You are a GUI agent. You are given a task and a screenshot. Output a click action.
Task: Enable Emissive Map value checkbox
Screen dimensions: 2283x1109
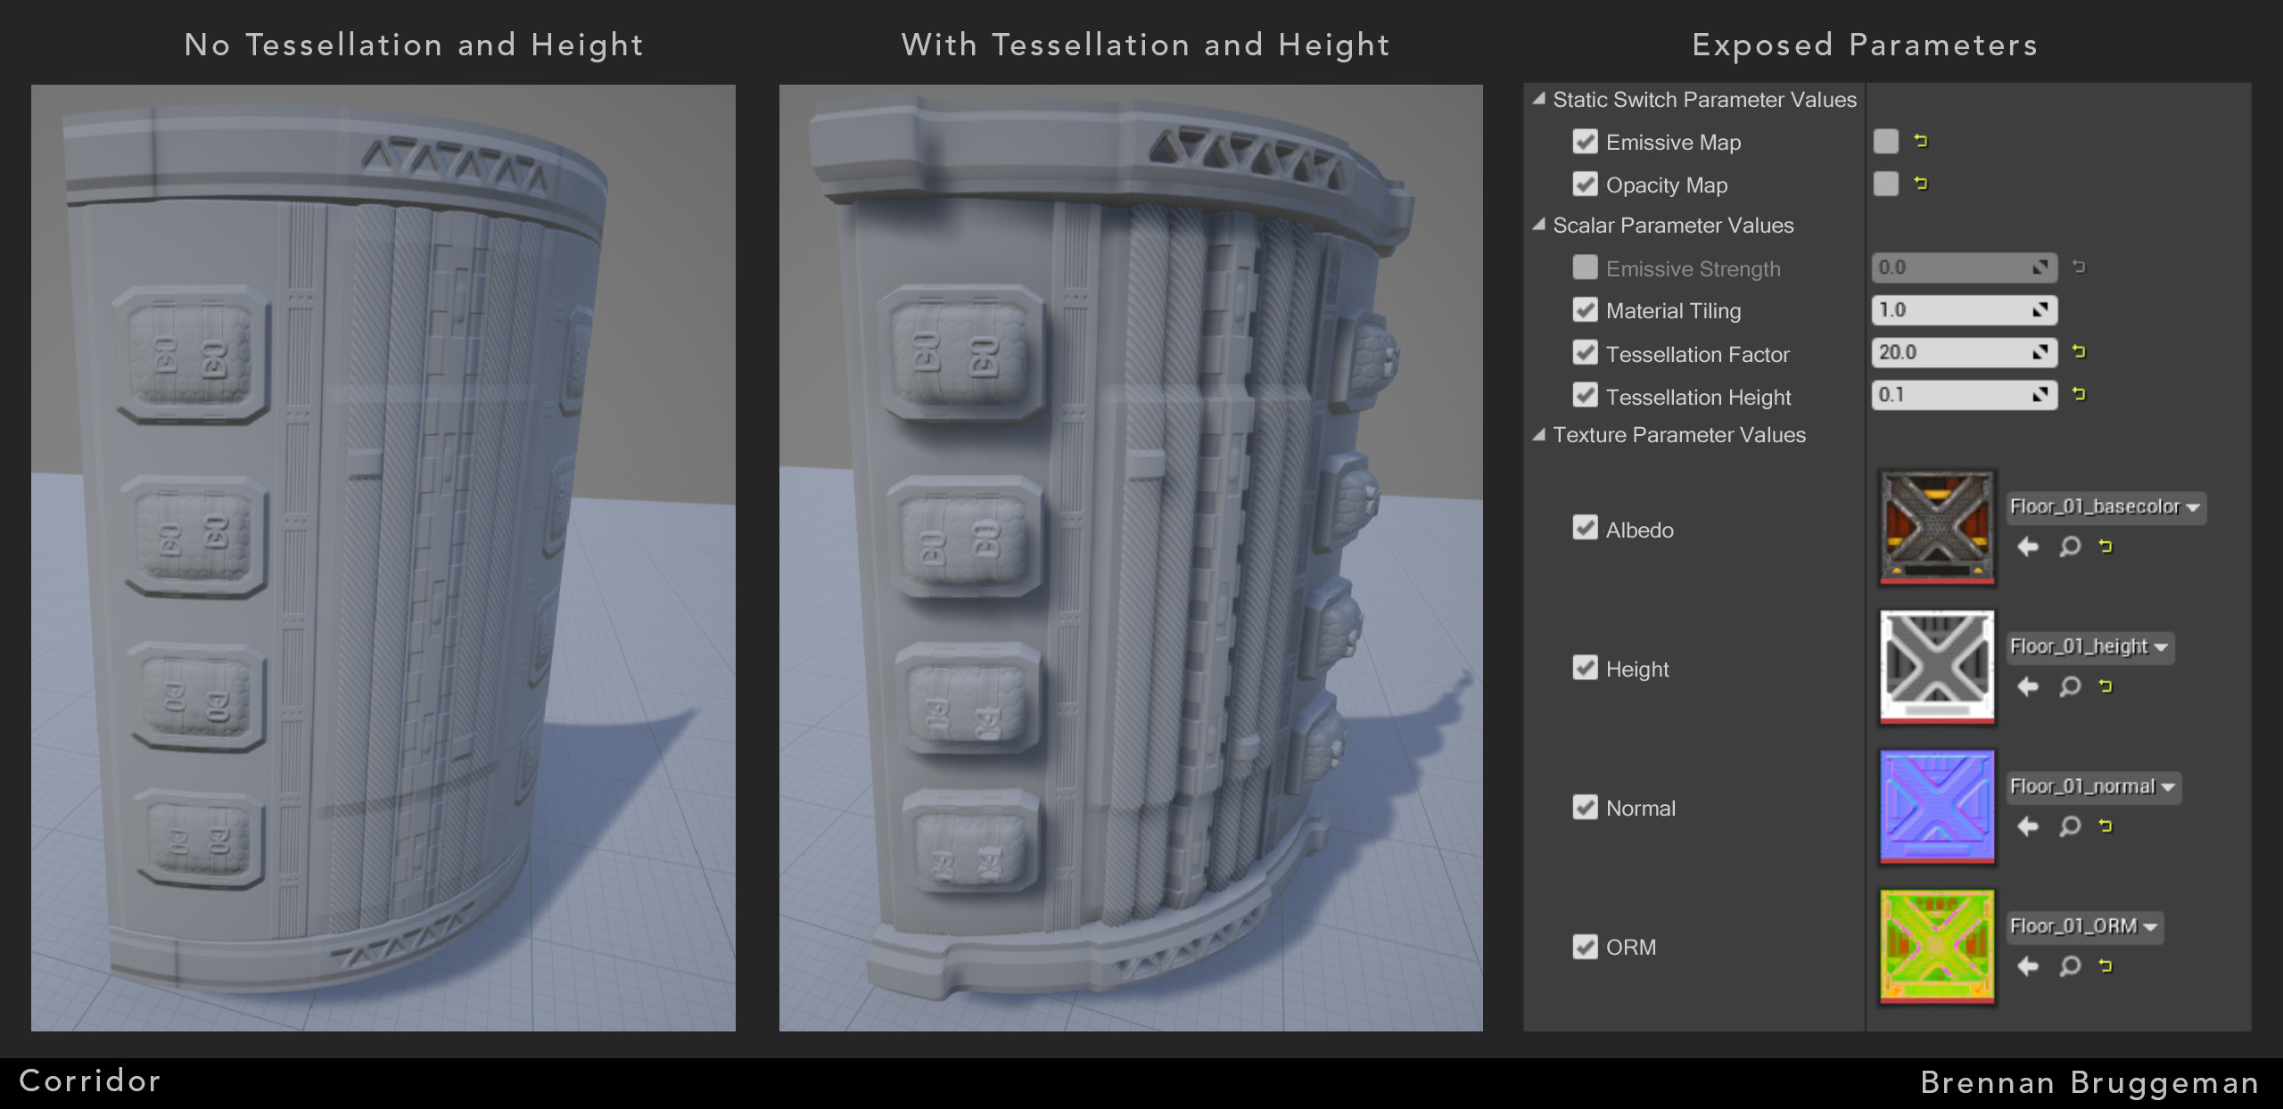[x=1885, y=141]
